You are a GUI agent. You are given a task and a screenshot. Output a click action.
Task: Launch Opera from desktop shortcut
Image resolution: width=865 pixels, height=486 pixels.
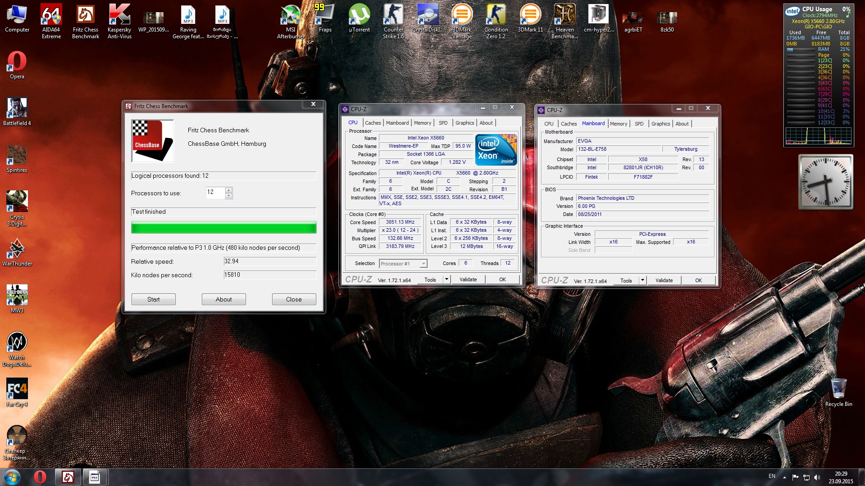point(17,65)
